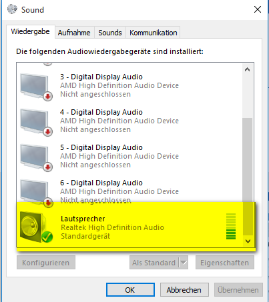Click the 3 - Digital Display Audio monitor icon

pos(35,87)
